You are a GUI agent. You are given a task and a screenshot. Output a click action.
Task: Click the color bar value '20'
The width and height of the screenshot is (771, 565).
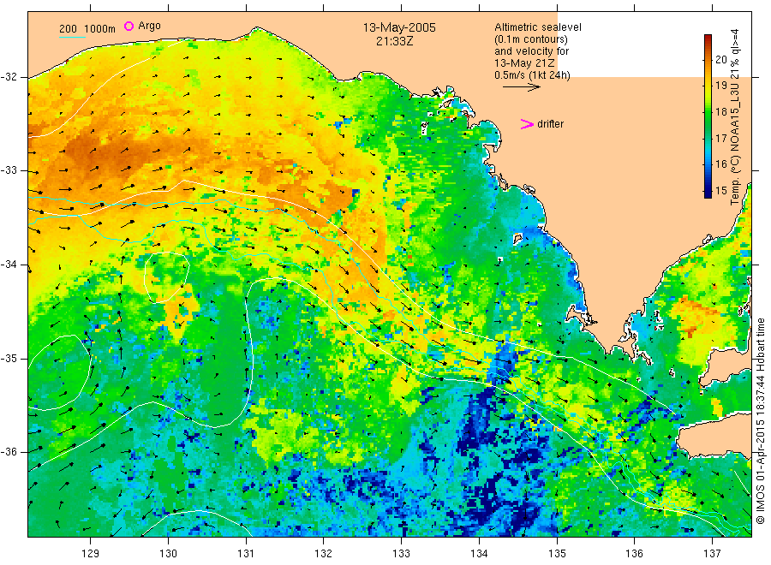(720, 60)
